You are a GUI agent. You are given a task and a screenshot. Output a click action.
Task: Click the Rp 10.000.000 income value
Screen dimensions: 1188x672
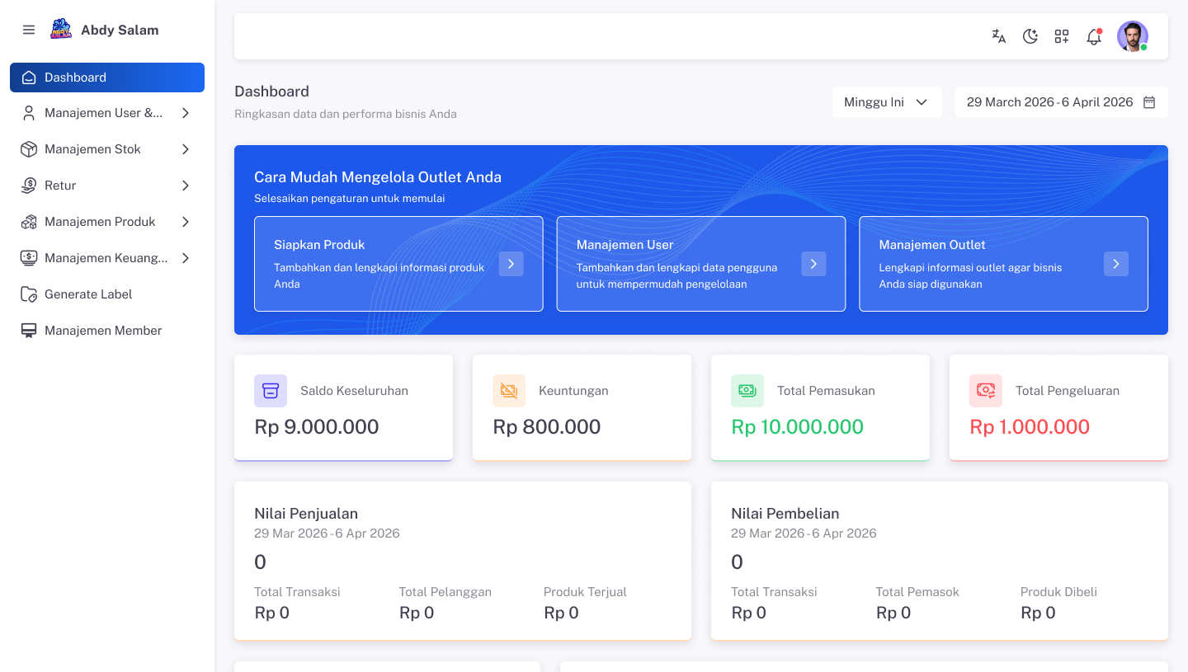click(798, 427)
